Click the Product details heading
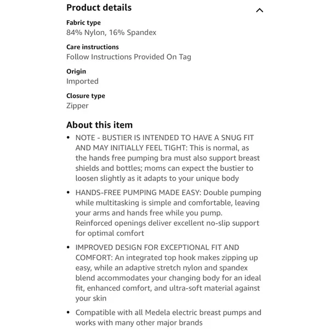The width and height of the screenshot is (329, 329). point(99,8)
